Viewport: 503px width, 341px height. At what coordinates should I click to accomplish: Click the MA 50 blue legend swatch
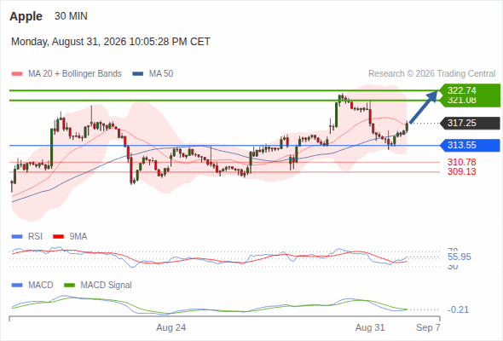(138, 74)
